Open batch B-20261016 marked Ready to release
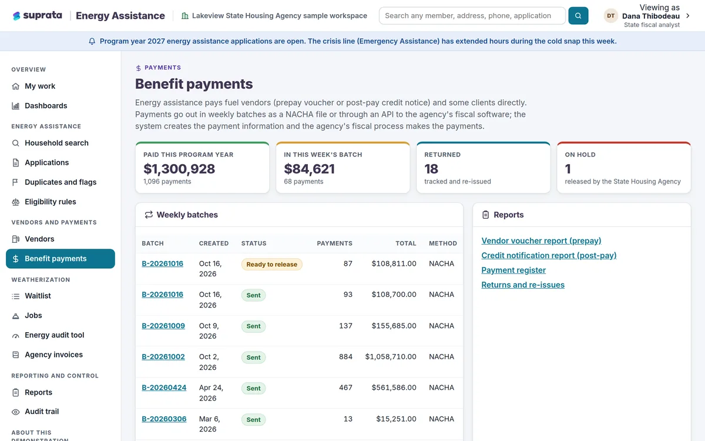The width and height of the screenshot is (705, 441). (x=162, y=263)
